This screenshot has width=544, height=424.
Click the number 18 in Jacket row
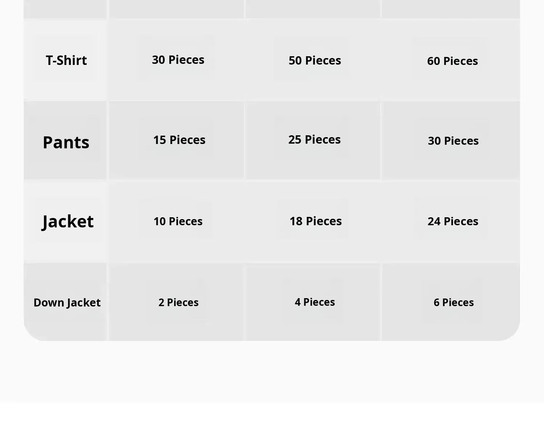[x=296, y=221]
